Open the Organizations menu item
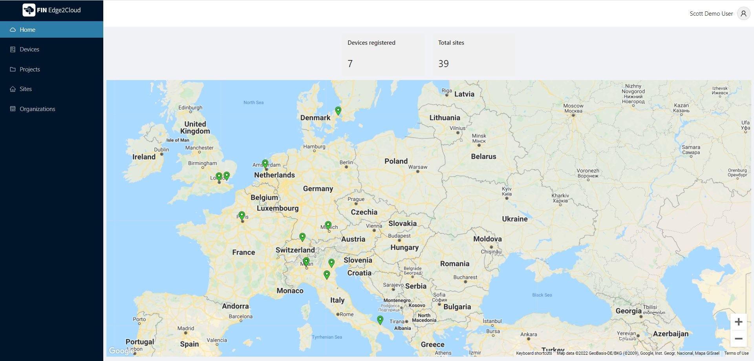This screenshot has height=361, width=754. tap(51, 109)
